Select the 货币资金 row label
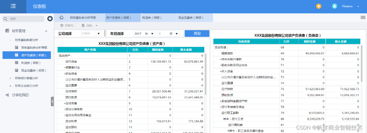Image resolution: width=367 pixels, height=133 pixels. pyautogui.click(x=71, y=61)
